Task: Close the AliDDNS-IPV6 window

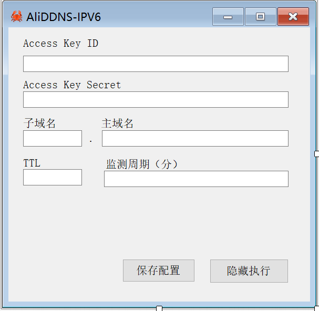Action: click(293, 17)
